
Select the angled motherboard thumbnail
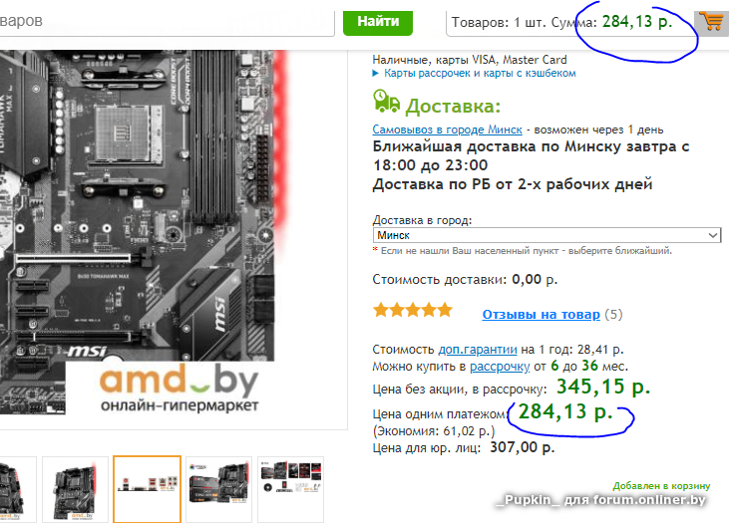click(x=76, y=489)
